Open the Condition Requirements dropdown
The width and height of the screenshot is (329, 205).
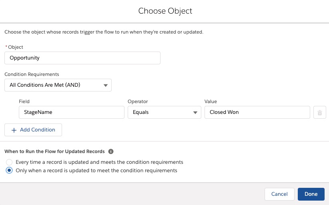(x=58, y=85)
